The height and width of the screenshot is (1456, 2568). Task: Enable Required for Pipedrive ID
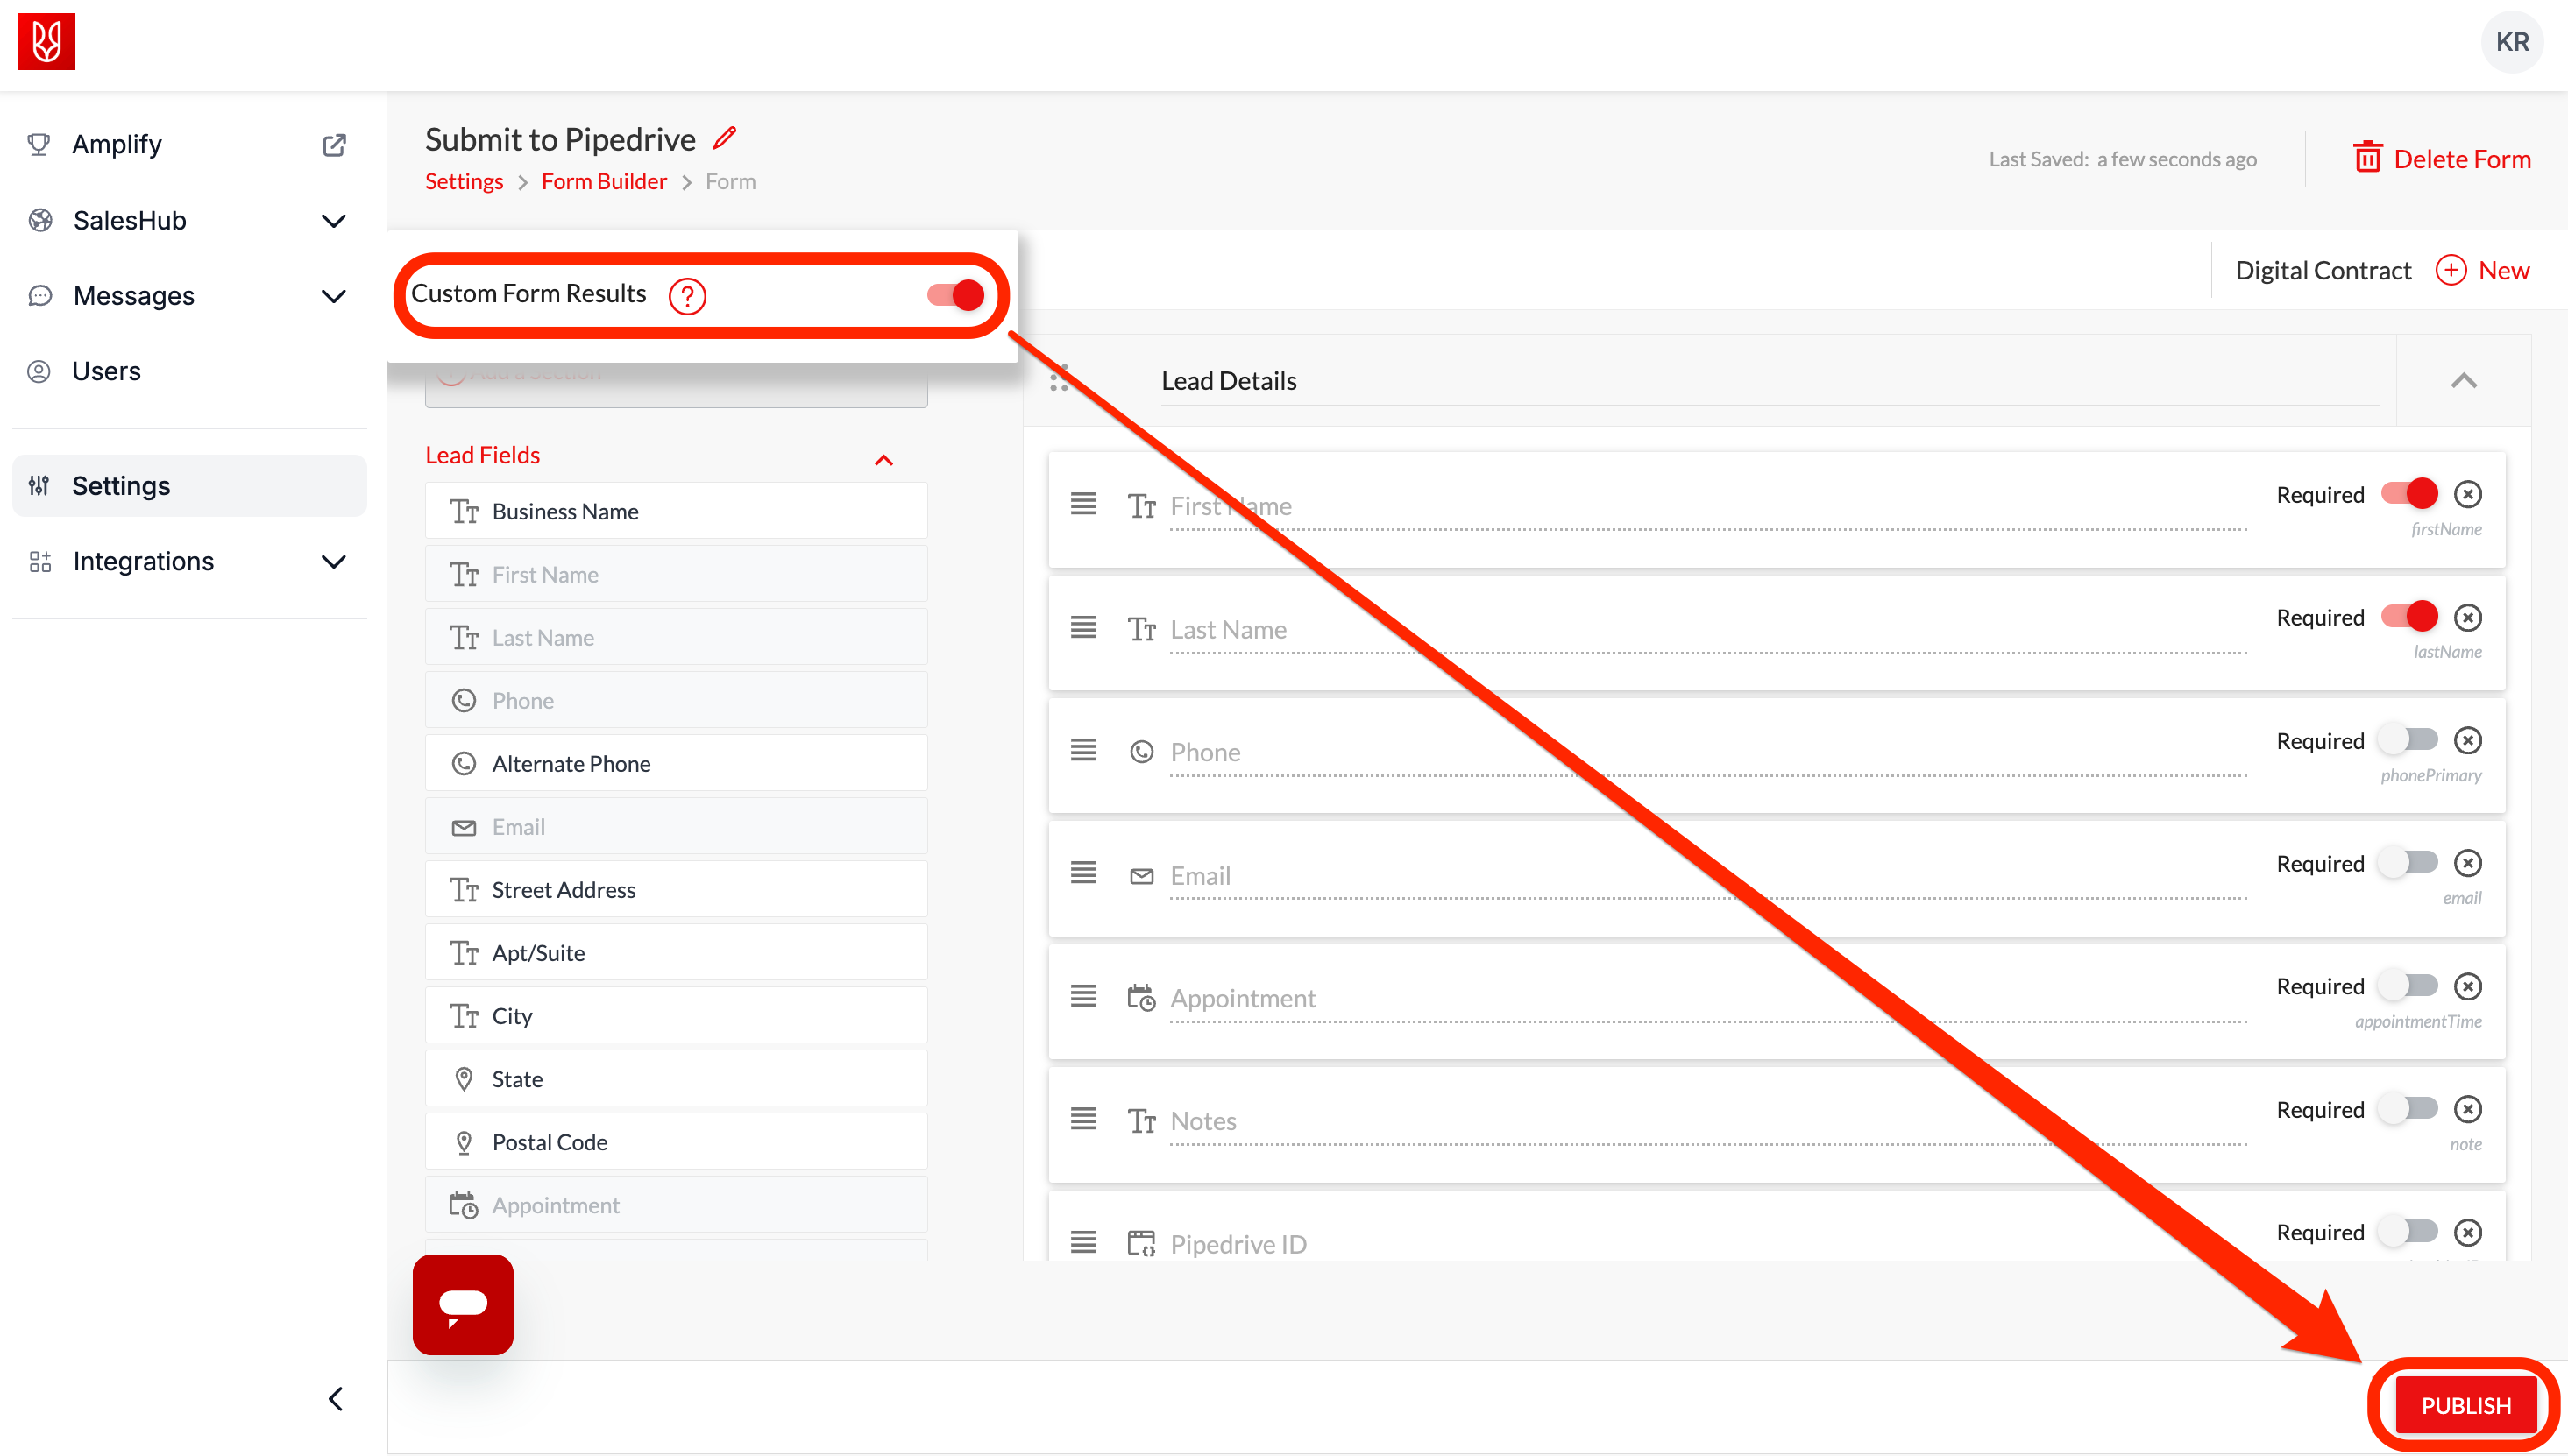click(x=2409, y=1231)
